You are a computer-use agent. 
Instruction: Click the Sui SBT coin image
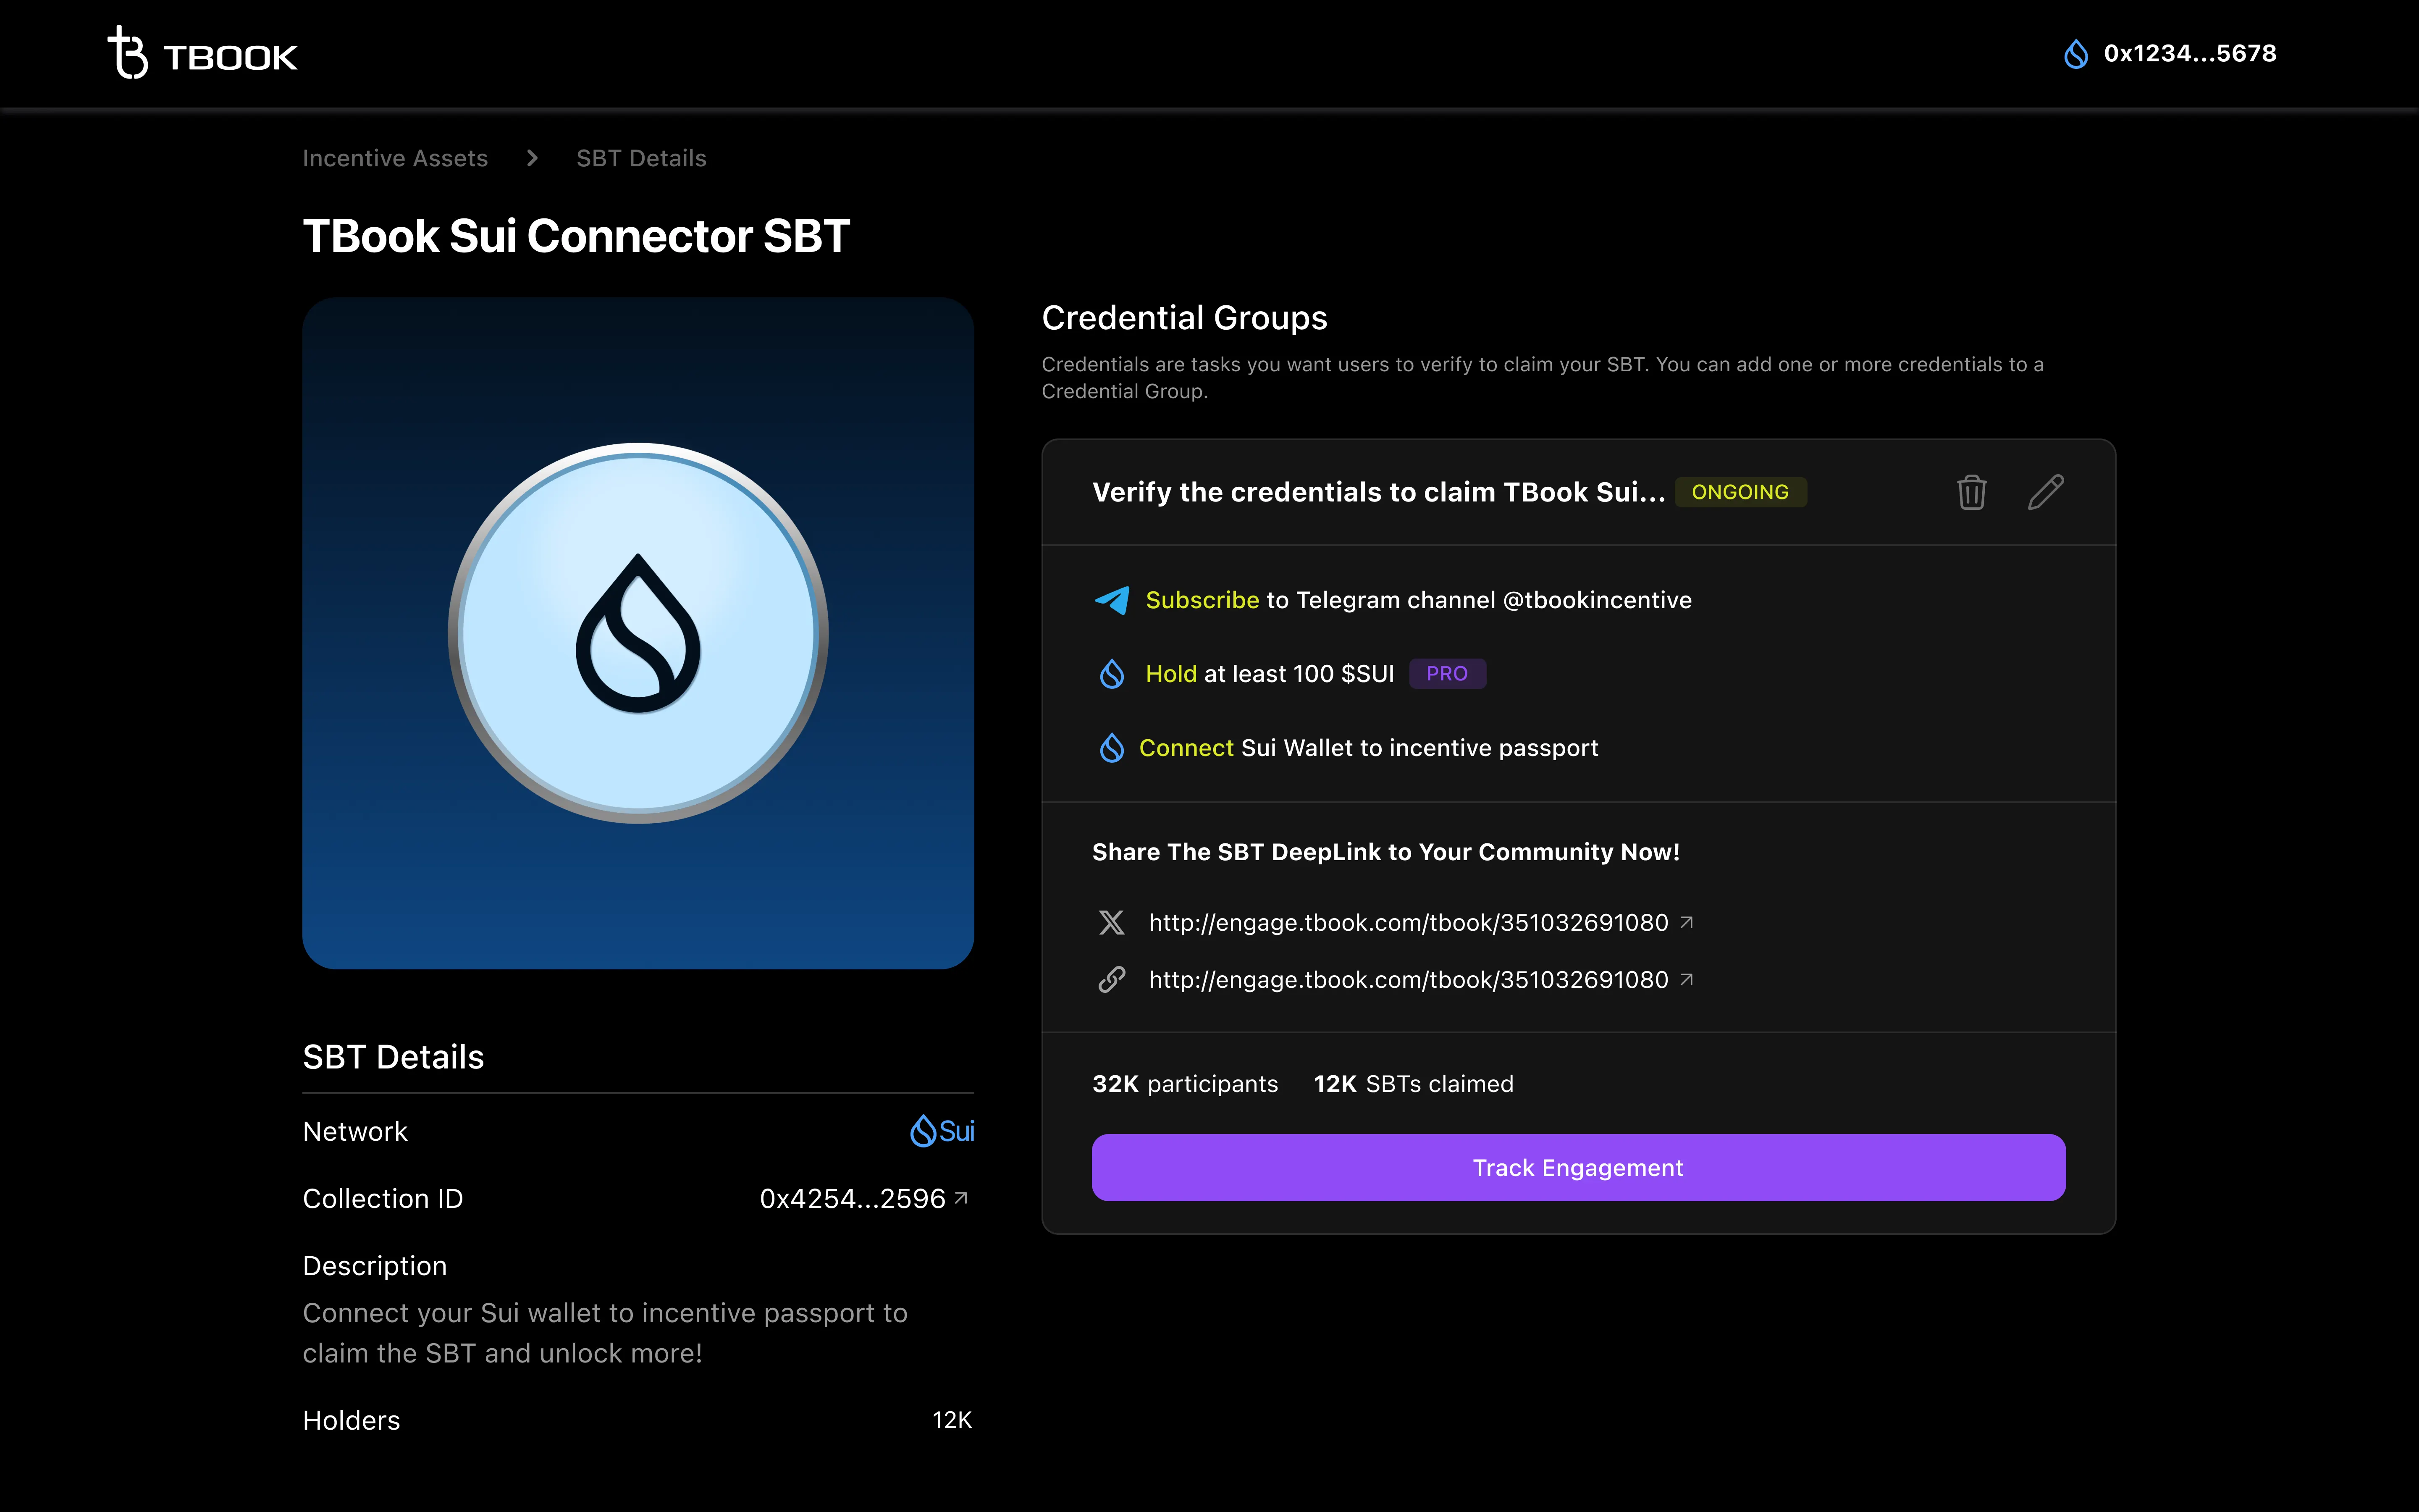coord(638,633)
